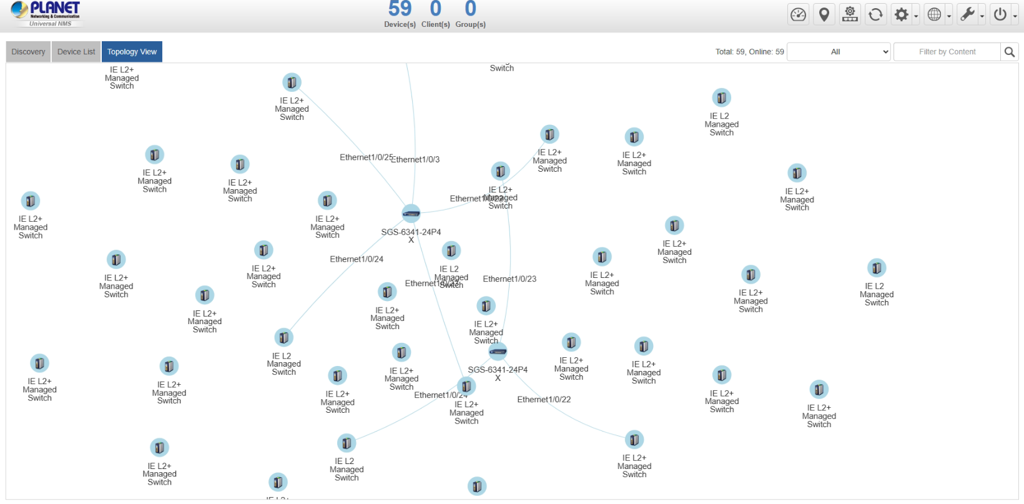Click the Ethernet1/0/22 link label
The image size is (1024, 504).
coord(544,400)
